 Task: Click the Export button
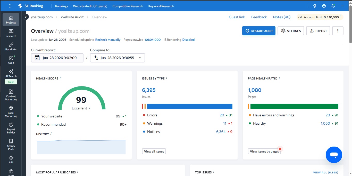click(x=318, y=31)
